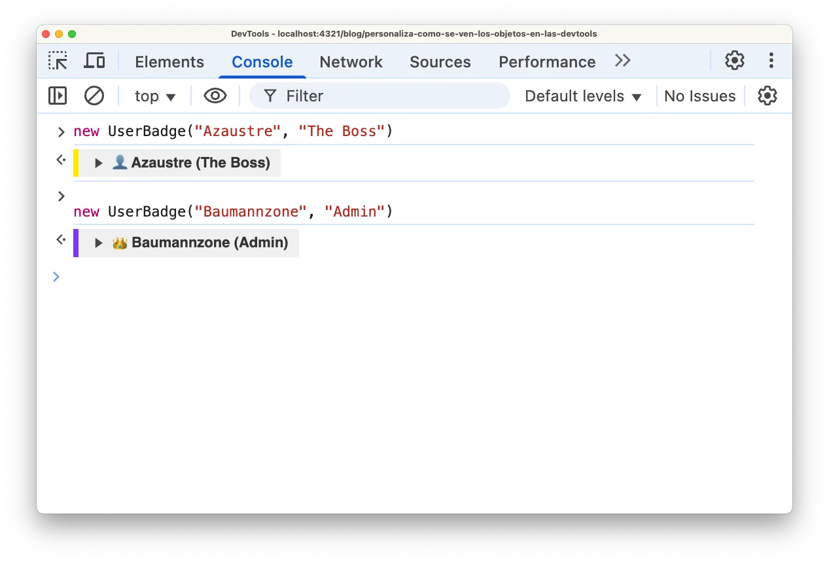Image resolution: width=829 pixels, height=562 pixels.
Task: Open console settings gear icon
Action: pos(767,96)
